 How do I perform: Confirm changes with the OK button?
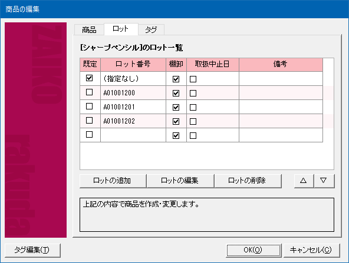tap(253, 250)
